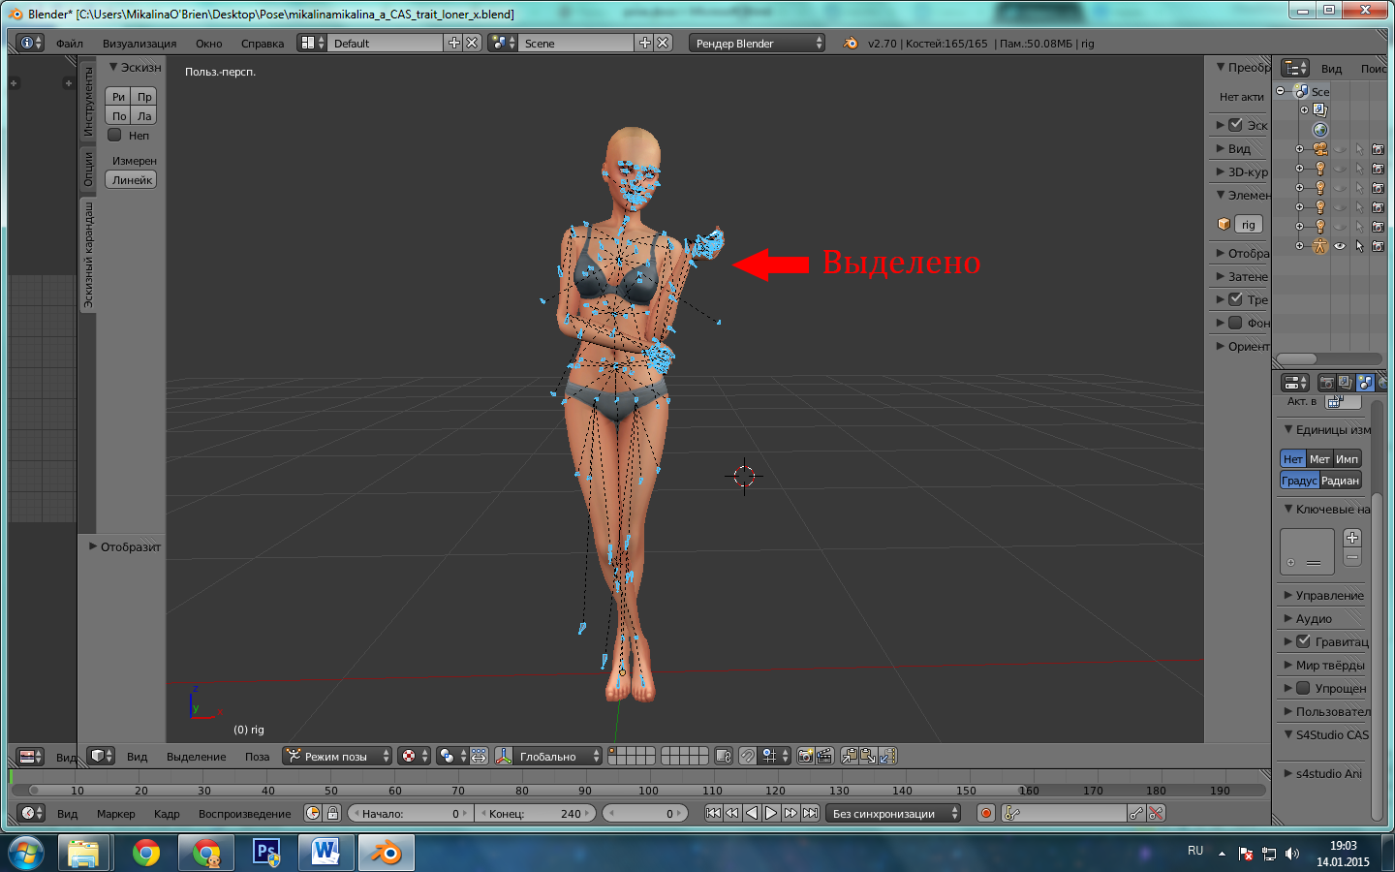
Task: Click the Ла eraser button
Action: click(144, 116)
